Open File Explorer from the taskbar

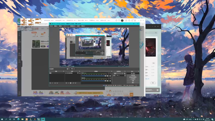[22, 119]
